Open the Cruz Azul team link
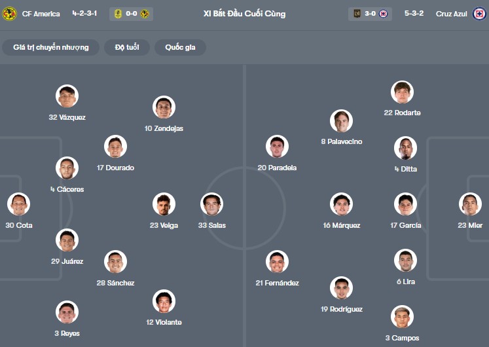Screen dimensions: 489x347 click(x=452, y=14)
